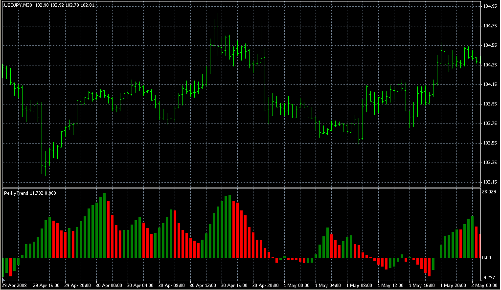Click the USDJPY,M30 chart title label

18,5
